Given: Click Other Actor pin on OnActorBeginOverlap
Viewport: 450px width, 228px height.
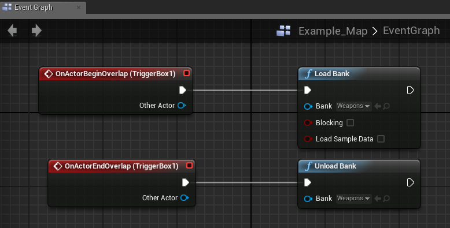Looking at the screenshot, I should point(182,106).
